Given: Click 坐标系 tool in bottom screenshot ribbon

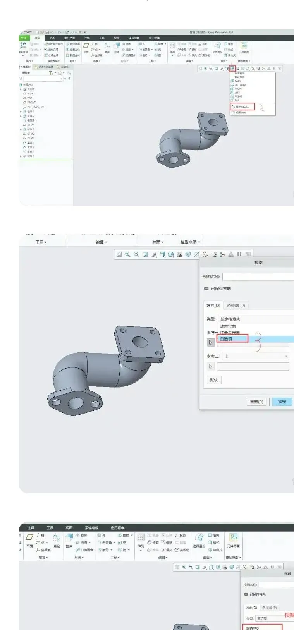Looking at the screenshot, I should [43, 550].
